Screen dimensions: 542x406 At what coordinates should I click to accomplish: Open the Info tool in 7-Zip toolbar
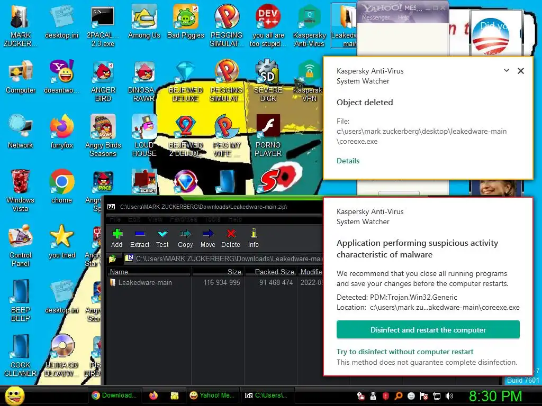click(x=254, y=238)
